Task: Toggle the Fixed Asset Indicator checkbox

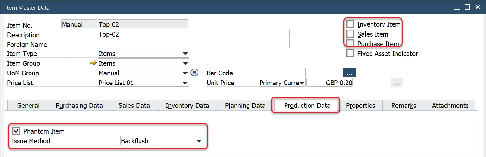Action: point(350,54)
